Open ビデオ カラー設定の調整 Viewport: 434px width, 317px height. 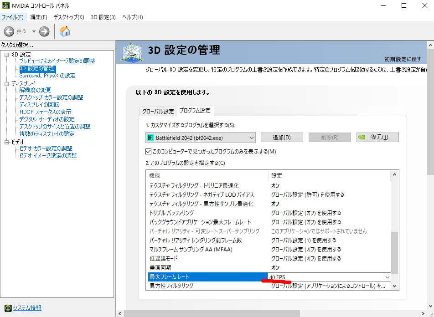[x=46, y=148]
